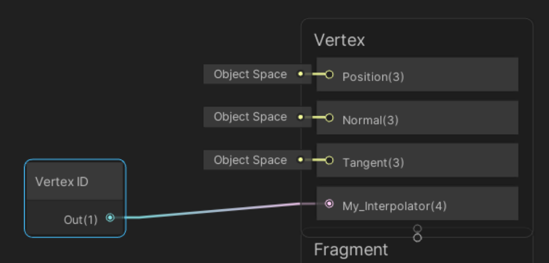Screen dimensions: 549x263
Task: Click the Object Space dot connected to Tangent
Action: point(300,160)
